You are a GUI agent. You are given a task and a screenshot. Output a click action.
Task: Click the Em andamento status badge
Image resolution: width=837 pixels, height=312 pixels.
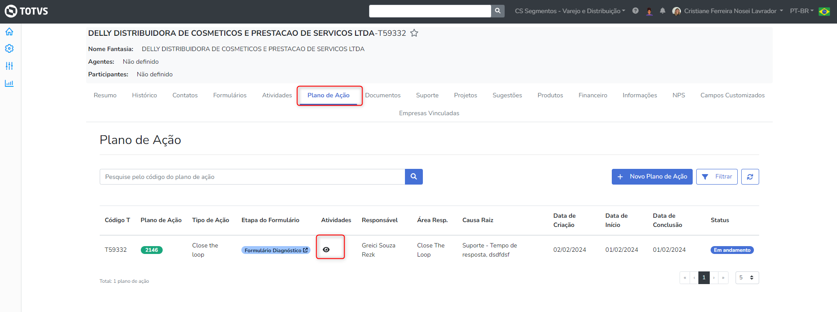tap(732, 250)
